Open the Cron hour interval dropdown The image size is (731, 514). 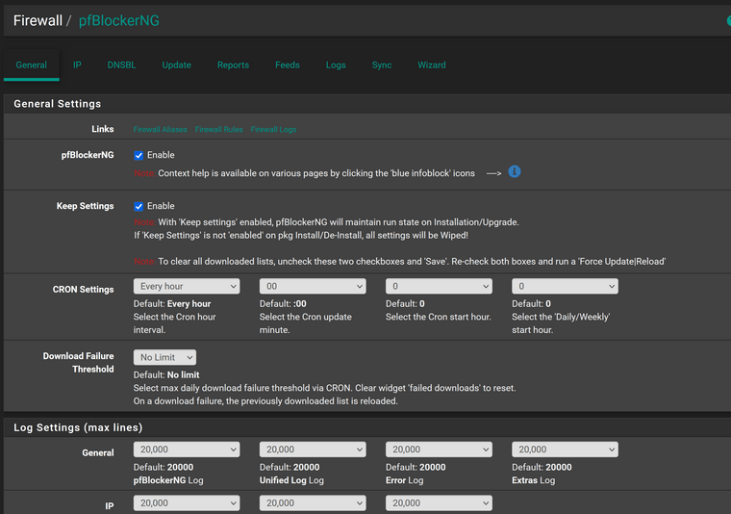coord(187,286)
